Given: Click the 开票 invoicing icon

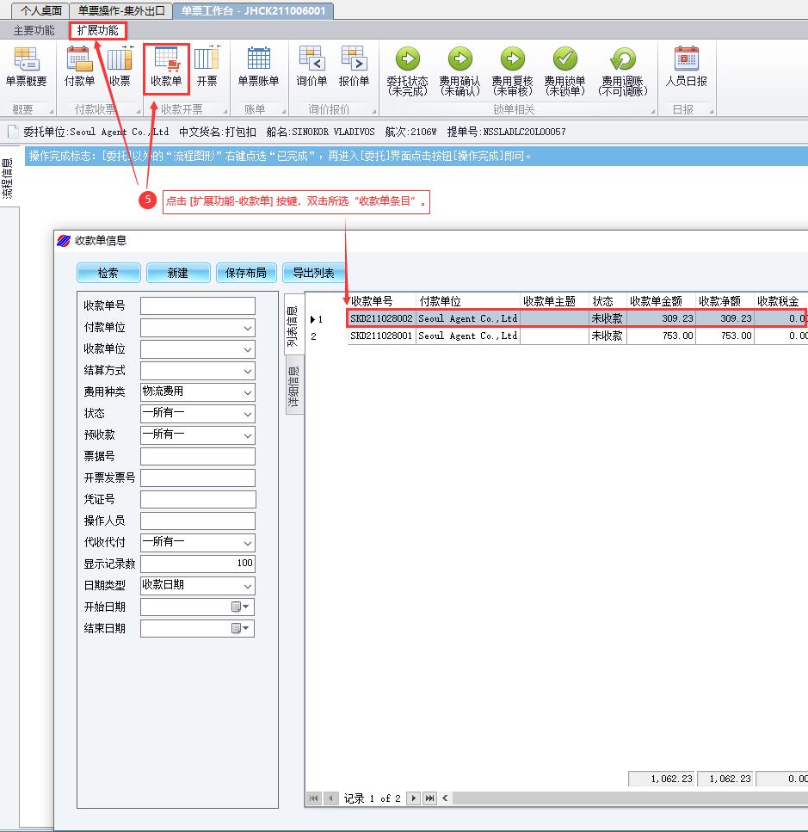Looking at the screenshot, I should [x=207, y=67].
